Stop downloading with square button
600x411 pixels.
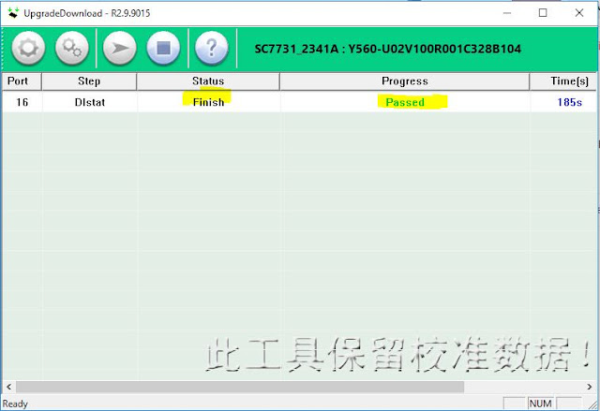pyautogui.click(x=163, y=48)
